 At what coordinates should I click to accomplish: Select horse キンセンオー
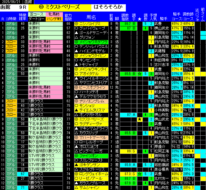pyautogui.click(x=91, y=60)
